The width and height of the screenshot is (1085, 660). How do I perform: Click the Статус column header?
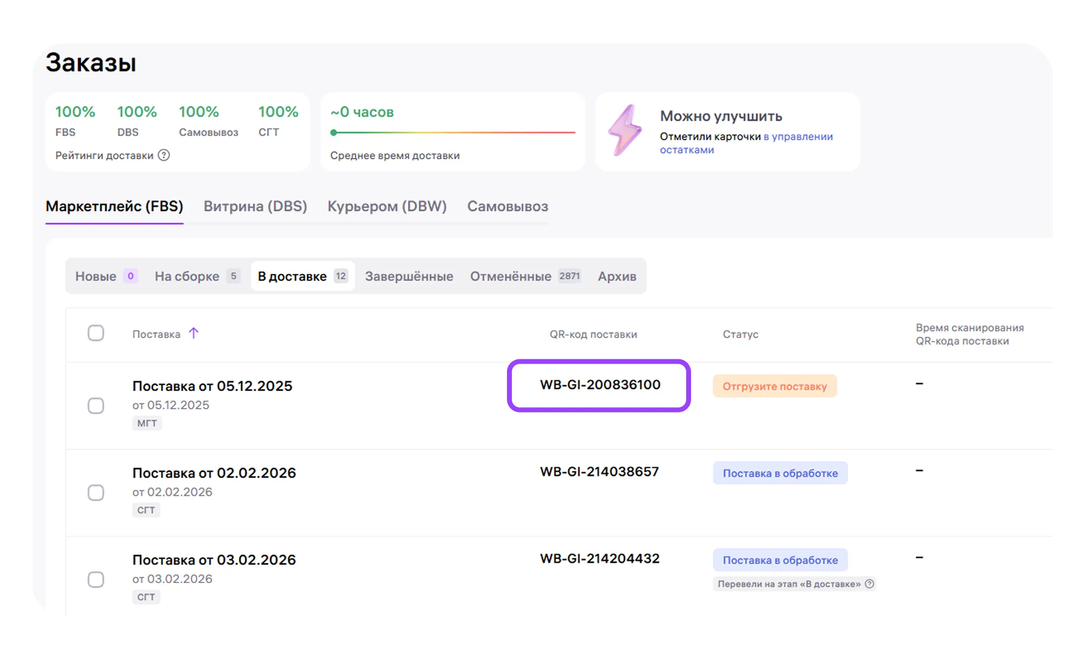[741, 334]
